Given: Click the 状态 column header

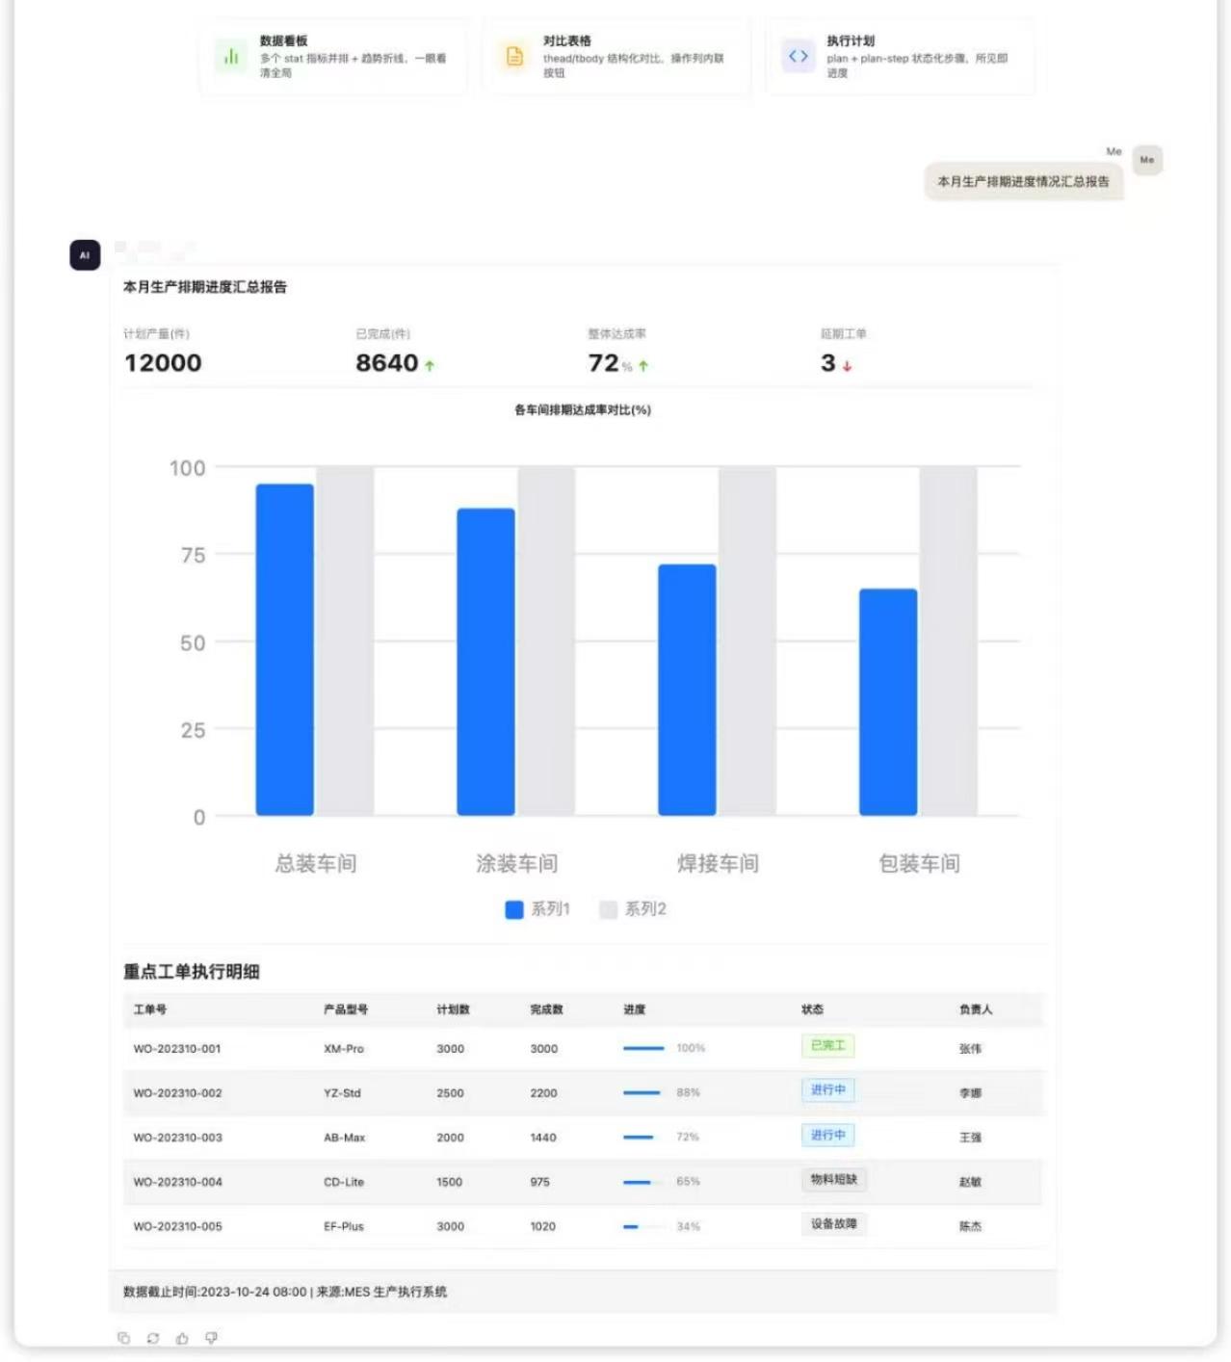Looking at the screenshot, I should (812, 1009).
